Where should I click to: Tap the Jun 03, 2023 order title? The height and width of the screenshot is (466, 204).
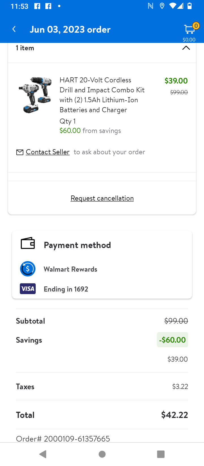70,29
